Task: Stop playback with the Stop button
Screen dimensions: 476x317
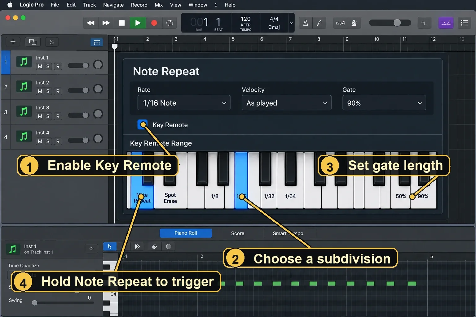Action: click(x=122, y=23)
